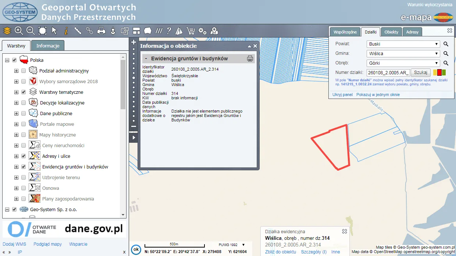Disable the Adresy i ulice layer checkbox
This screenshot has height=256, width=456.
(x=24, y=156)
